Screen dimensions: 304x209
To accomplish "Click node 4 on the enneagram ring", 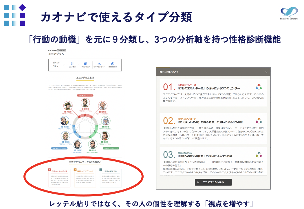I will 90,137.
